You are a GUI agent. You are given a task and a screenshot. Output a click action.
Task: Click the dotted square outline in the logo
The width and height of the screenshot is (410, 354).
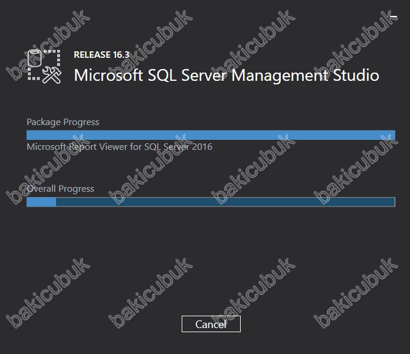coord(44,65)
